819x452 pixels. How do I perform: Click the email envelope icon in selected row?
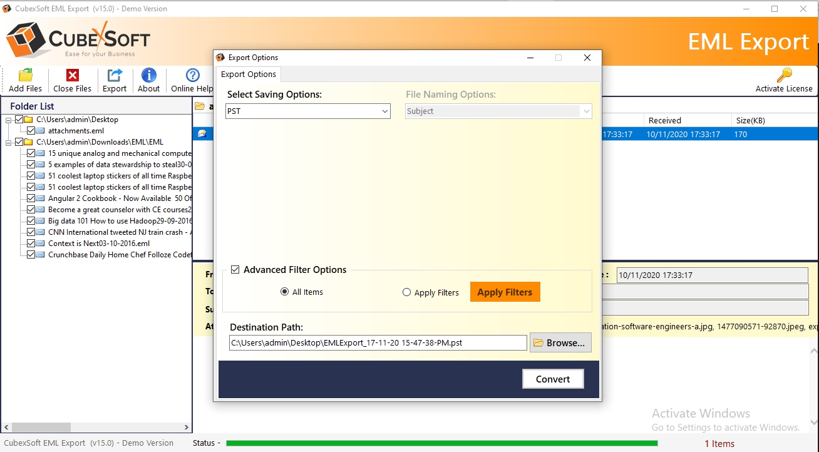coord(202,134)
